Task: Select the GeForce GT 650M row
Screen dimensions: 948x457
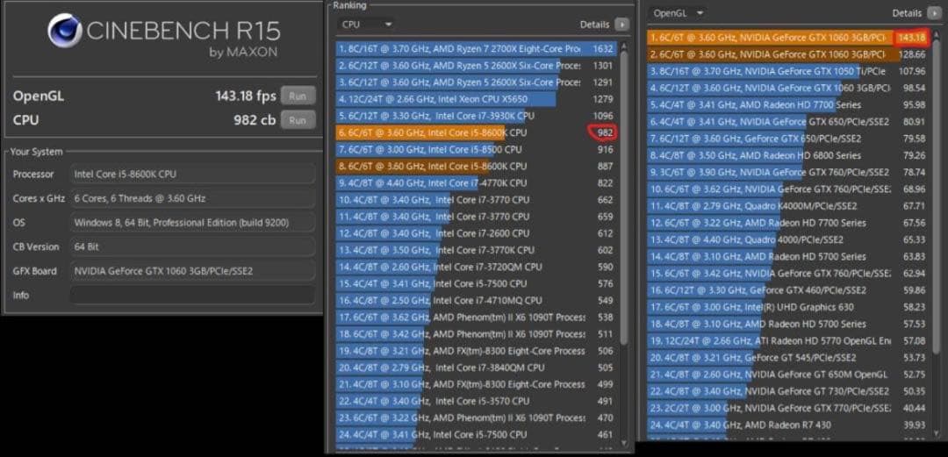Action: [787, 375]
